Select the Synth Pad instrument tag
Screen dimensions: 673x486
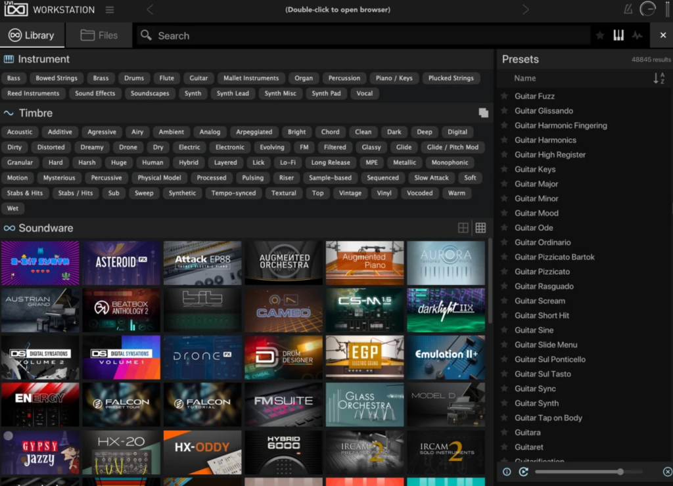(326, 93)
